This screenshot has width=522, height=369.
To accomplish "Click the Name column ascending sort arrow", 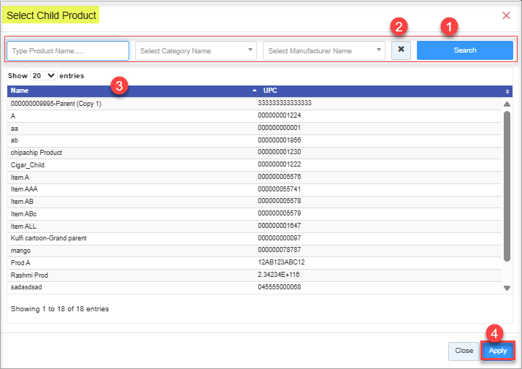I will tap(255, 91).
